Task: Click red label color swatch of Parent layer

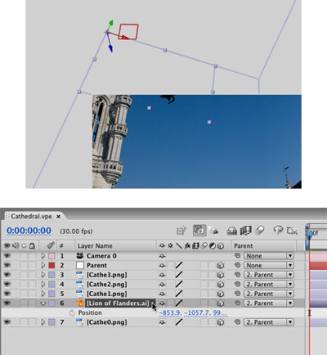Action: (x=52, y=265)
